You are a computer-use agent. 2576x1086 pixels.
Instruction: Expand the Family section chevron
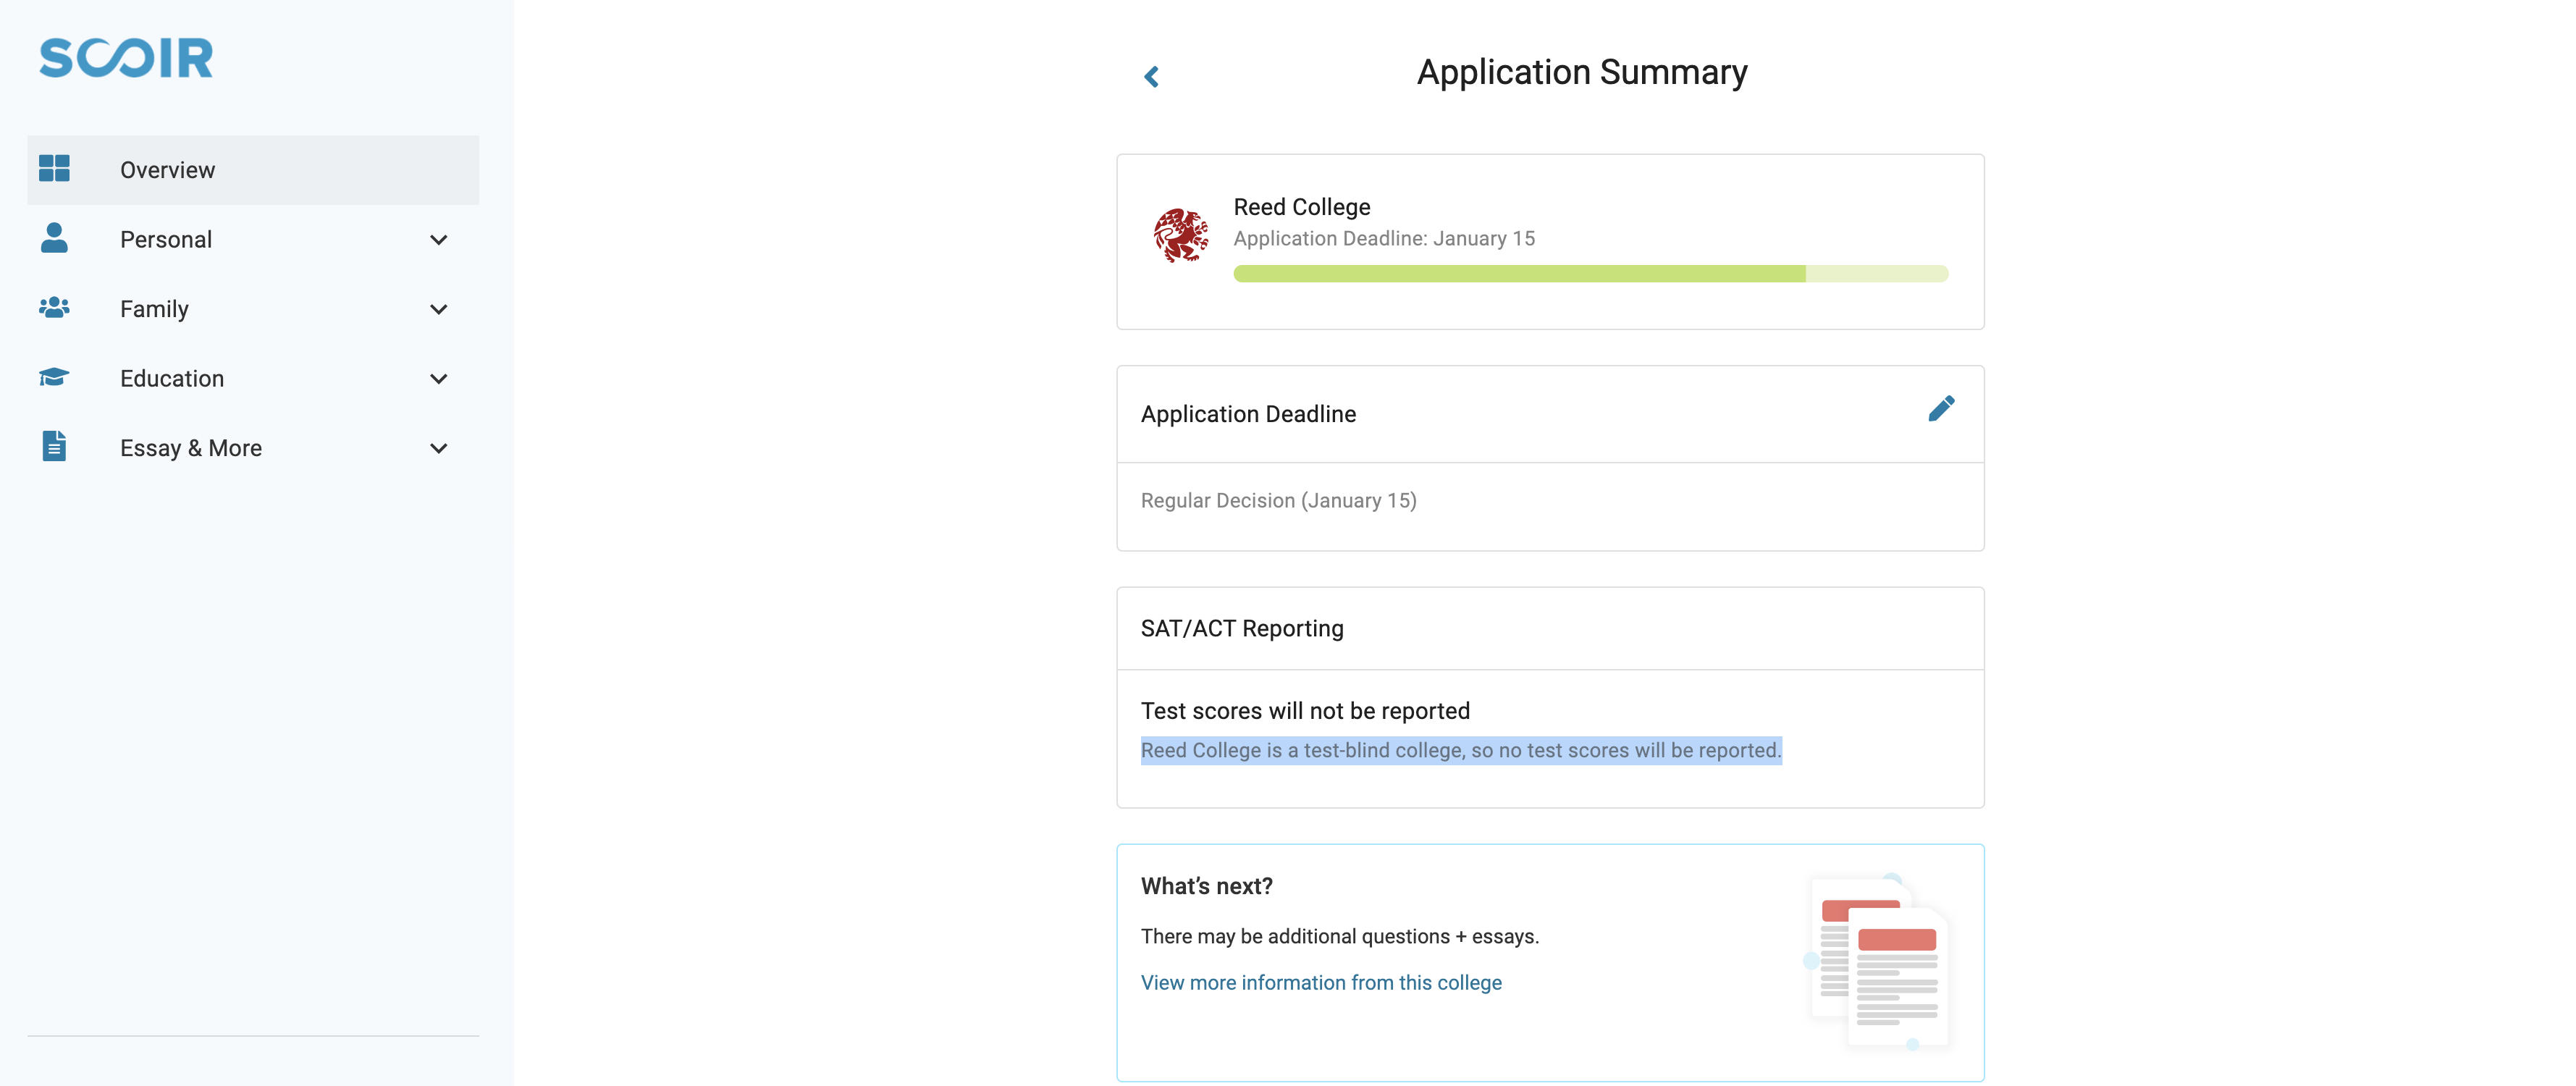[438, 309]
